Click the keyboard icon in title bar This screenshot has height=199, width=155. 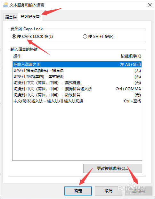pyautogui.click(x=5, y=5)
